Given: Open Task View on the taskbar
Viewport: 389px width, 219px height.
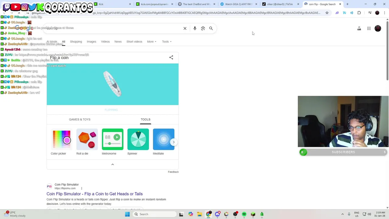Looking at the screenshot, I should [x=181, y=214].
